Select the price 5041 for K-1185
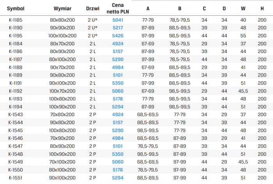Screen dimensions: 273x184 [118, 20]
